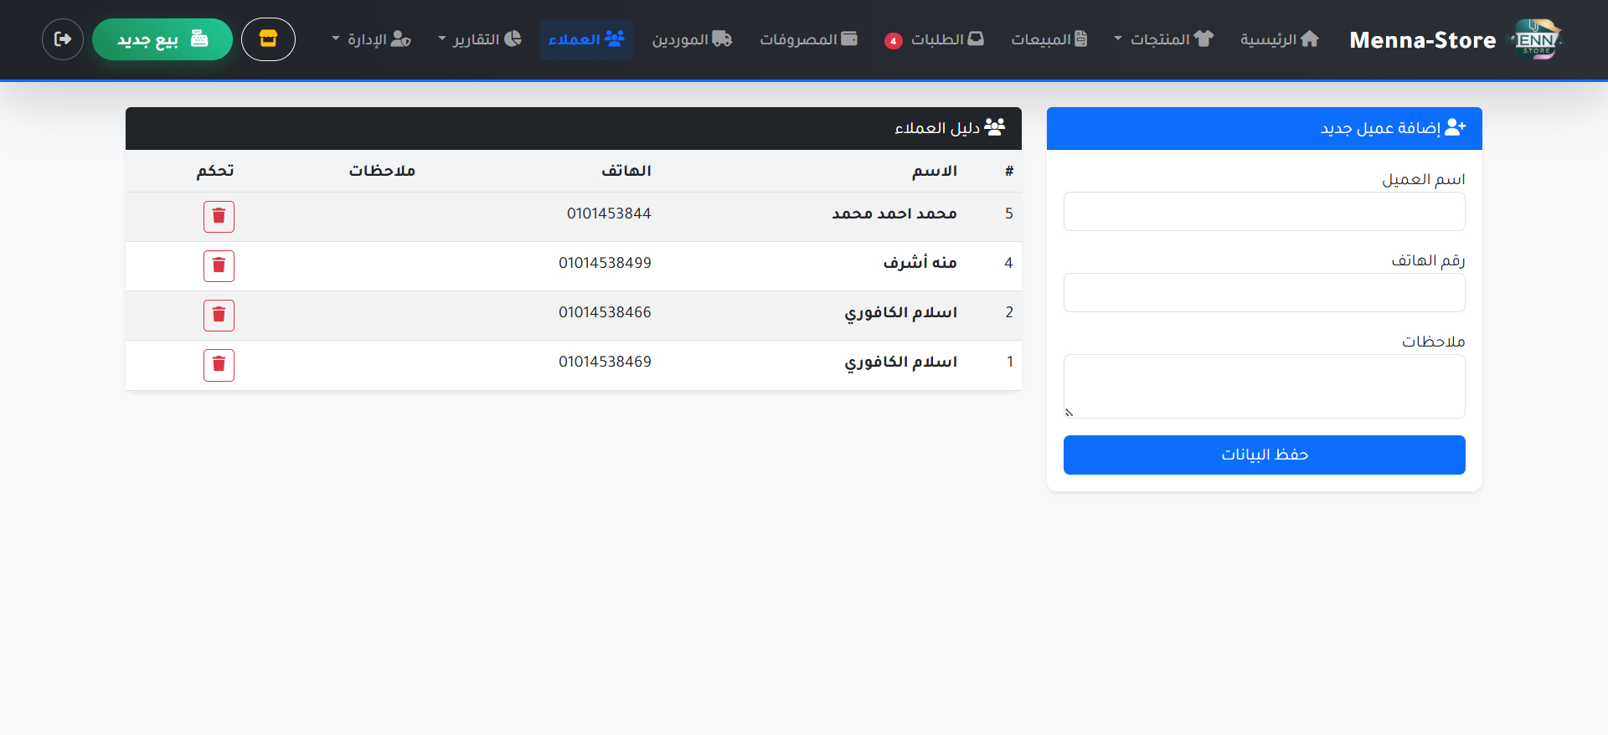Expand the التقارير reports dropdown
The width and height of the screenshot is (1608, 735).
tap(480, 39)
